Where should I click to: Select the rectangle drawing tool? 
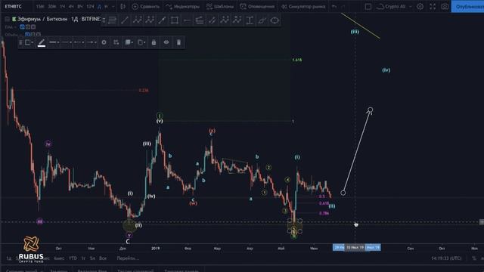pos(175,20)
